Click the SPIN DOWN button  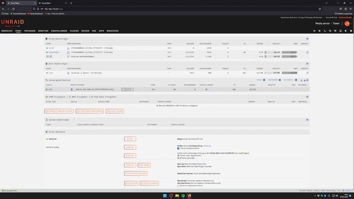point(144,165)
